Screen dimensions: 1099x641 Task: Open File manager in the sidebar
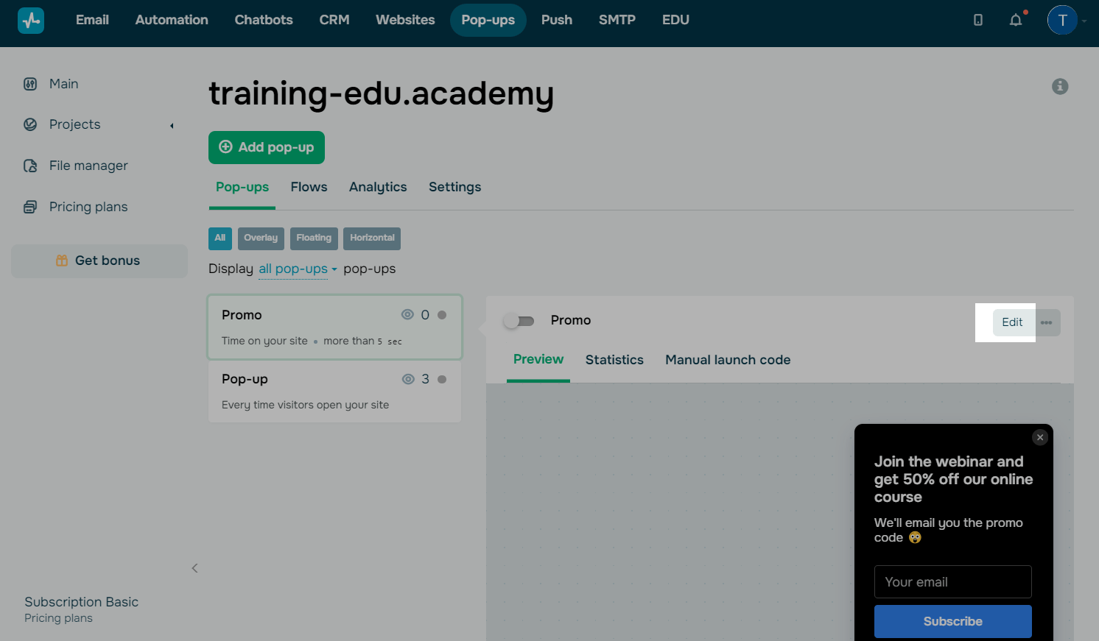88,166
